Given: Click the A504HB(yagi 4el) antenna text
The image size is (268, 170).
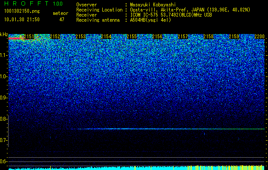Looking at the screenshot, I should (150, 20).
